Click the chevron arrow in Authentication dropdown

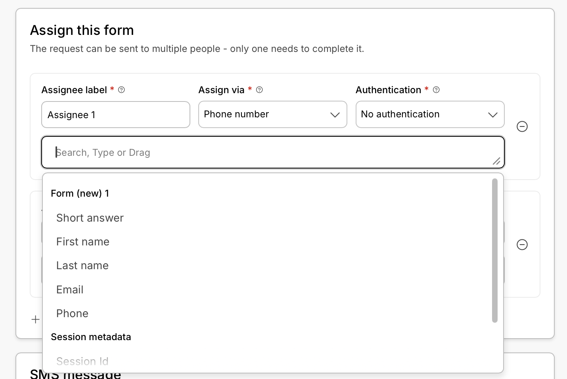pyautogui.click(x=492, y=115)
